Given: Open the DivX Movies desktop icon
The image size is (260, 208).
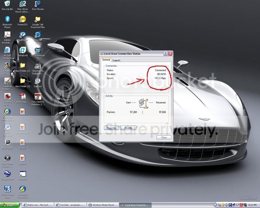Looking at the screenshot, I should [x=38, y=5].
